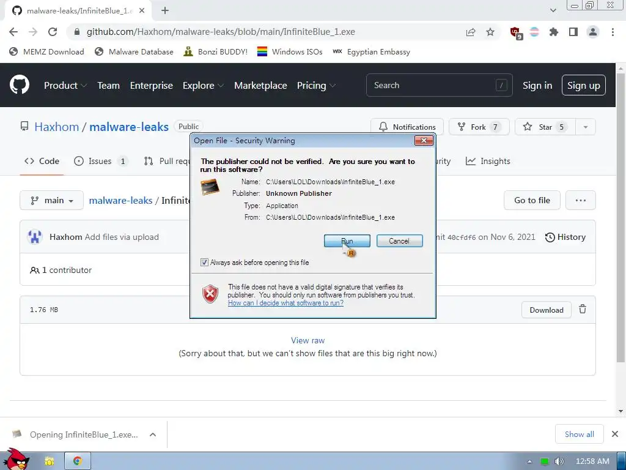The width and height of the screenshot is (626, 470).
Task: Open the star lists dropdown arrow
Action: coord(586,127)
